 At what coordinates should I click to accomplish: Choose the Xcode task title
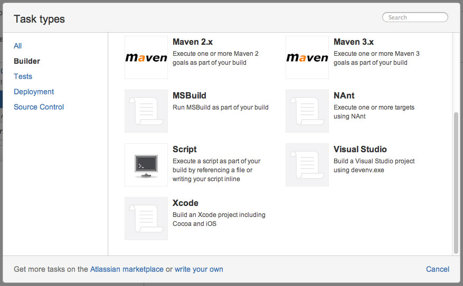[x=185, y=203]
